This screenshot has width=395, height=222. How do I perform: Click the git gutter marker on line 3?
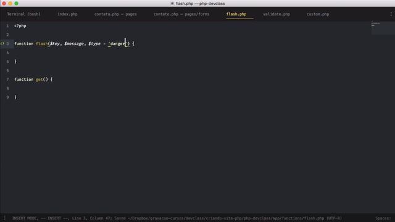point(2,44)
